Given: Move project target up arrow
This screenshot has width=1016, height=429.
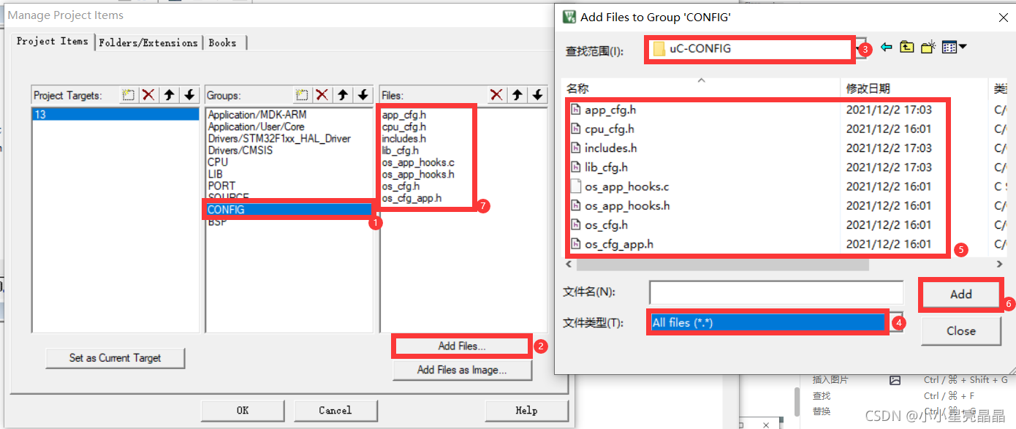Looking at the screenshot, I should [x=169, y=95].
